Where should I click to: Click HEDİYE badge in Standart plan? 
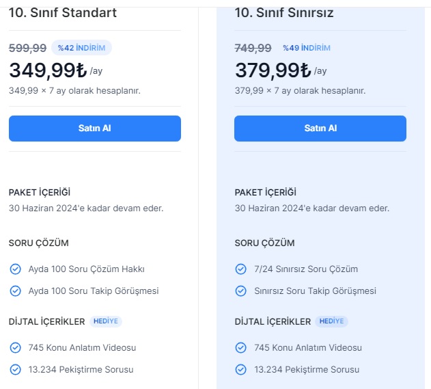tap(106, 321)
